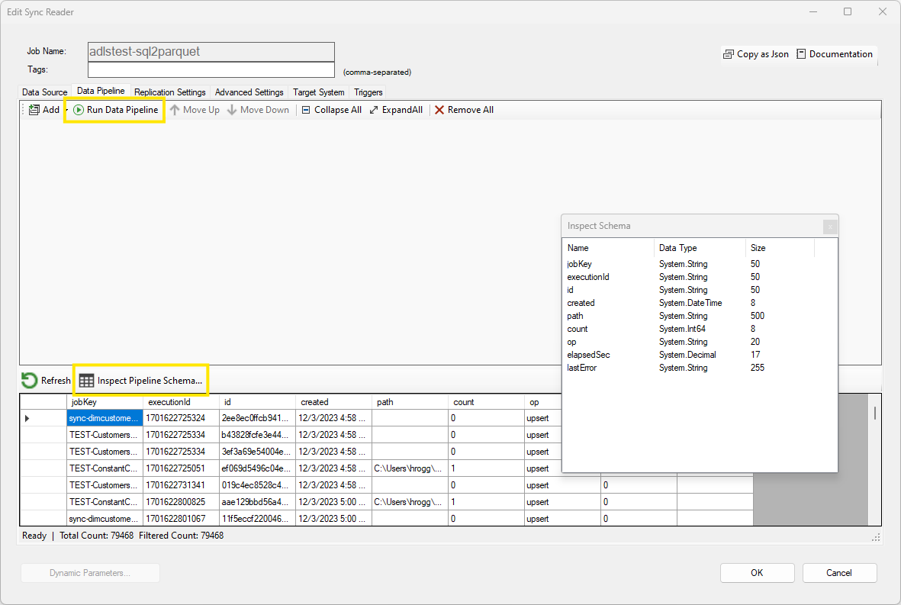The width and height of the screenshot is (901, 605).
Task: Collapse All pipeline components
Action: 332,110
